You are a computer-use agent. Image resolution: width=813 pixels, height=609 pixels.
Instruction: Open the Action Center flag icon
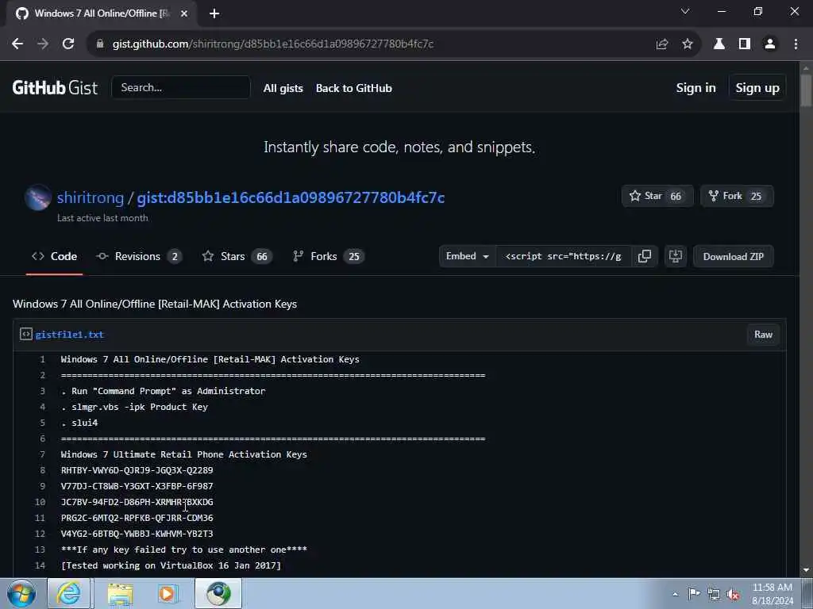click(694, 594)
